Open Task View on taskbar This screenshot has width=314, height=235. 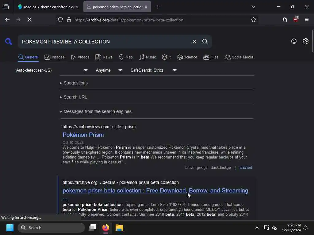[x=92, y=228]
